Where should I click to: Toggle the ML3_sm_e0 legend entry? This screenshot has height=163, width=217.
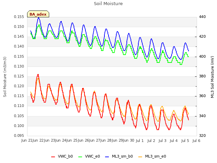tap(152, 156)
